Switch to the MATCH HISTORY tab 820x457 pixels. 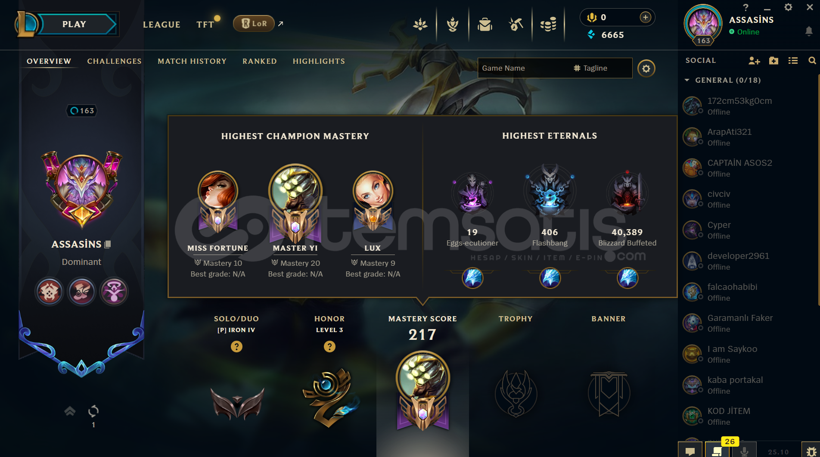click(x=192, y=61)
